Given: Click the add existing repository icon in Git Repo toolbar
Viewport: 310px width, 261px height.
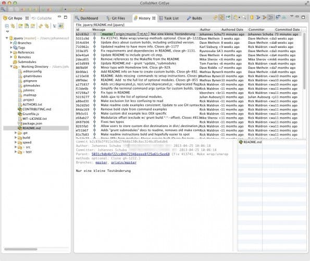Looking at the screenshot, I should (20, 26).
